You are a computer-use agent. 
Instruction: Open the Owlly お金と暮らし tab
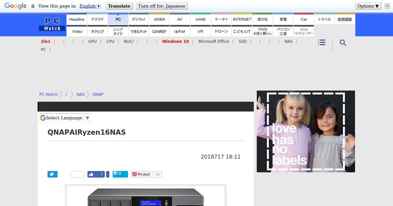[x=263, y=31]
